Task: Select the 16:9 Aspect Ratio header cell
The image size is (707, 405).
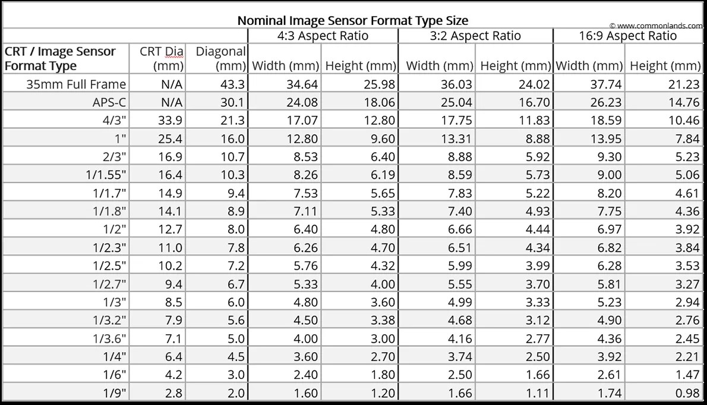Action: click(628, 36)
